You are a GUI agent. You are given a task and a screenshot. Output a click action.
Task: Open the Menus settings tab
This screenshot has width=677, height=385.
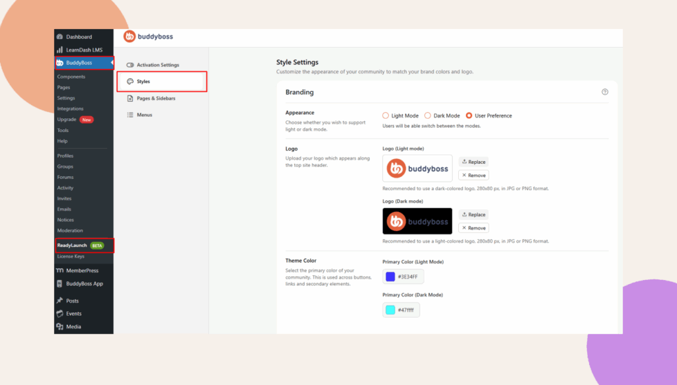point(144,115)
